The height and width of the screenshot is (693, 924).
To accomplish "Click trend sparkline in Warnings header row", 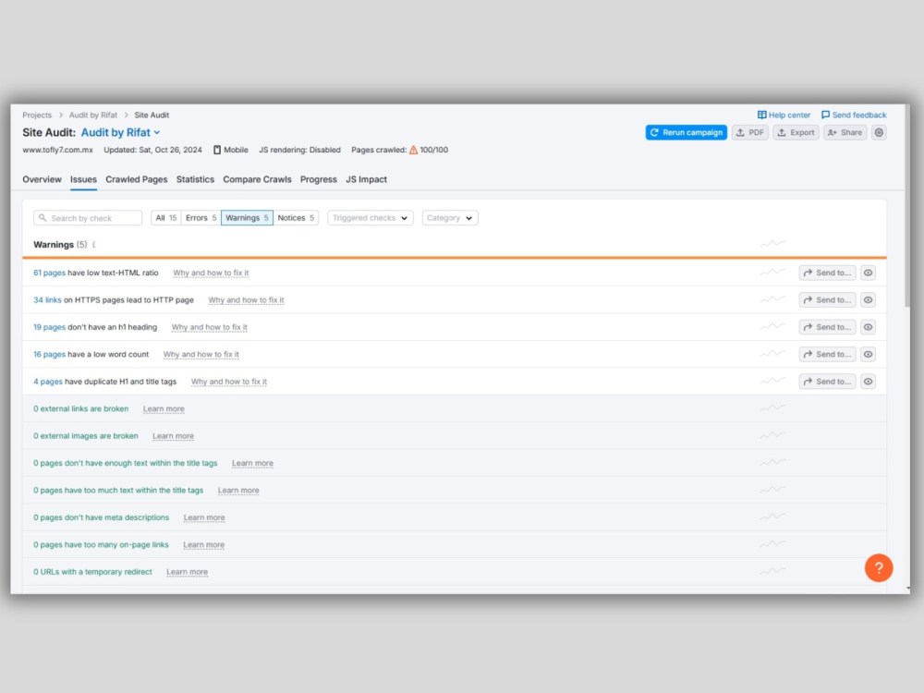I will [772, 243].
